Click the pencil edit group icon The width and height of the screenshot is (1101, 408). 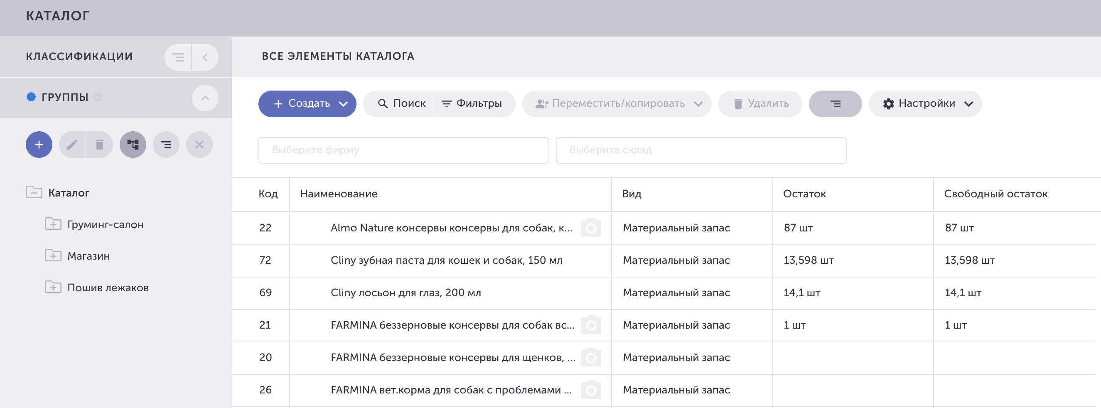[x=72, y=145]
